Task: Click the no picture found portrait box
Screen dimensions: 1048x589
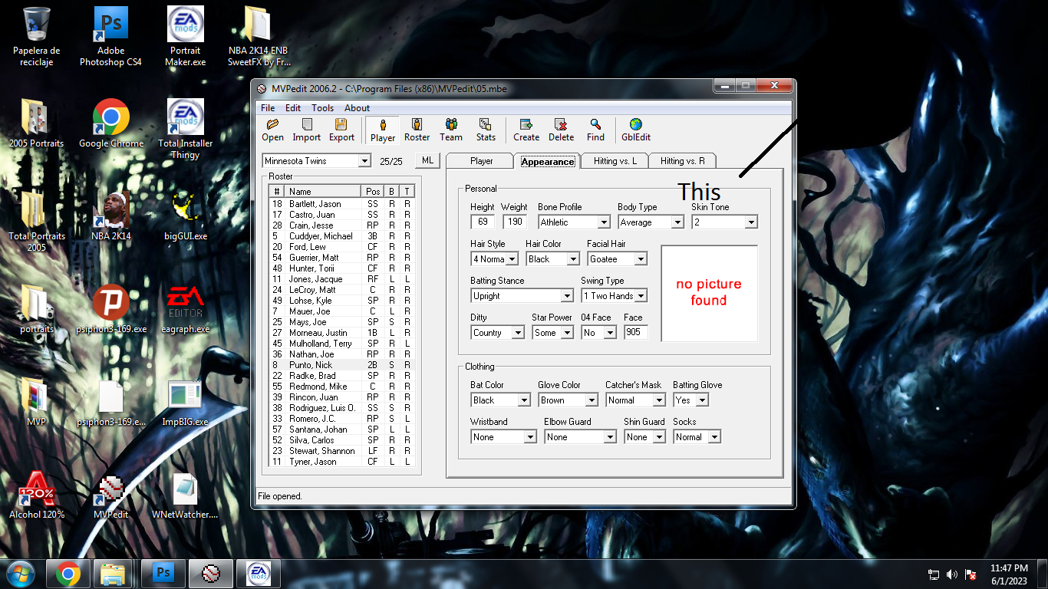Action: click(709, 293)
